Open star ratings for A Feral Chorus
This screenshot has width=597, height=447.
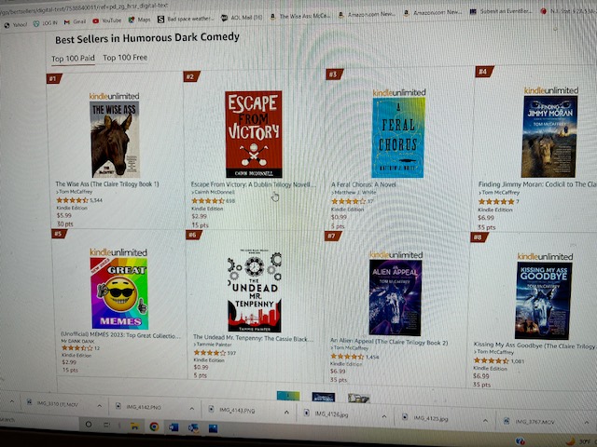(x=348, y=201)
